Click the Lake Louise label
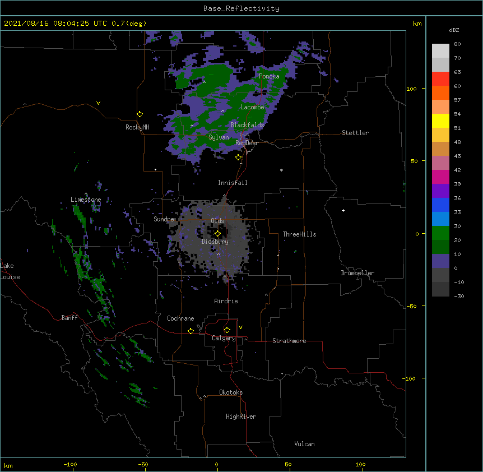The height and width of the screenshot is (472, 483). point(10,271)
